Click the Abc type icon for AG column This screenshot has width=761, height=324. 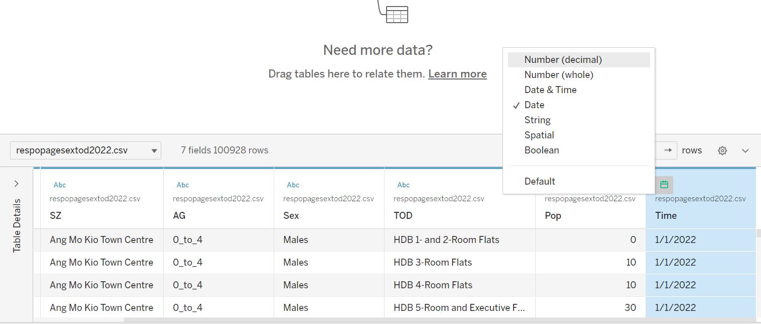[182, 185]
